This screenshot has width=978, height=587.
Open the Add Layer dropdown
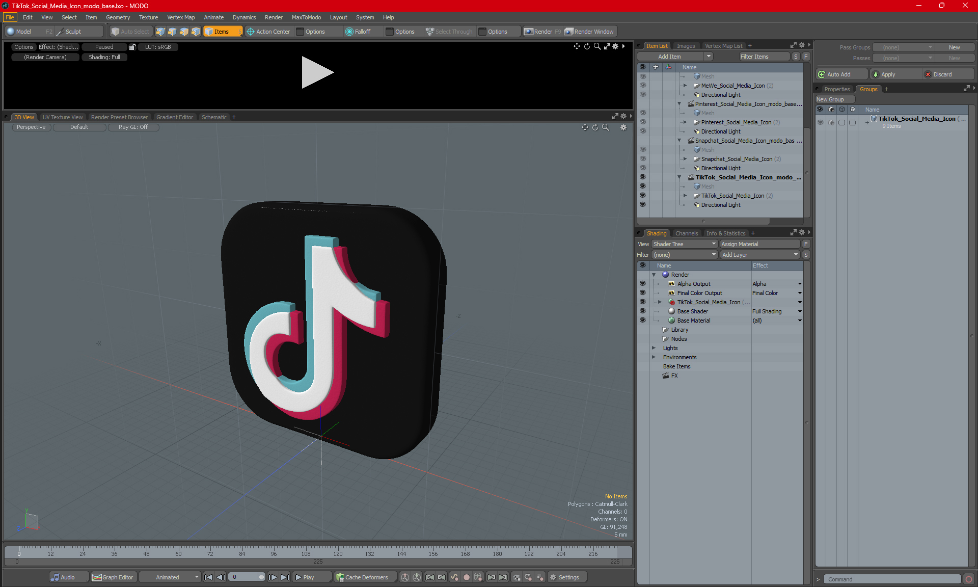[x=760, y=255]
